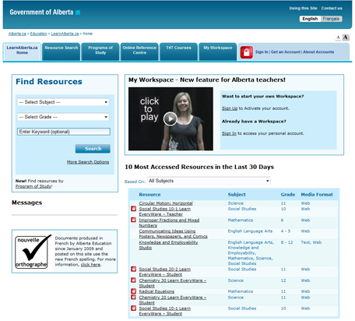Open the Select Grade dropdown
This screenshot has height=321, width=355.
(63, 117)
